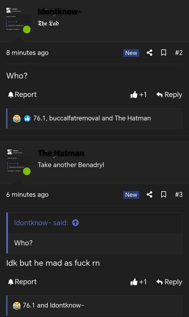Screen dimensions: 189x317
Task: Like the "Who?" post with +1
Action: (x=138, y=94)
